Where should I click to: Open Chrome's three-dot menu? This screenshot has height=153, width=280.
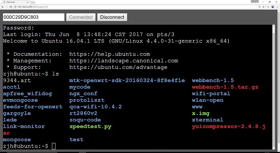(x=277, y=7)
